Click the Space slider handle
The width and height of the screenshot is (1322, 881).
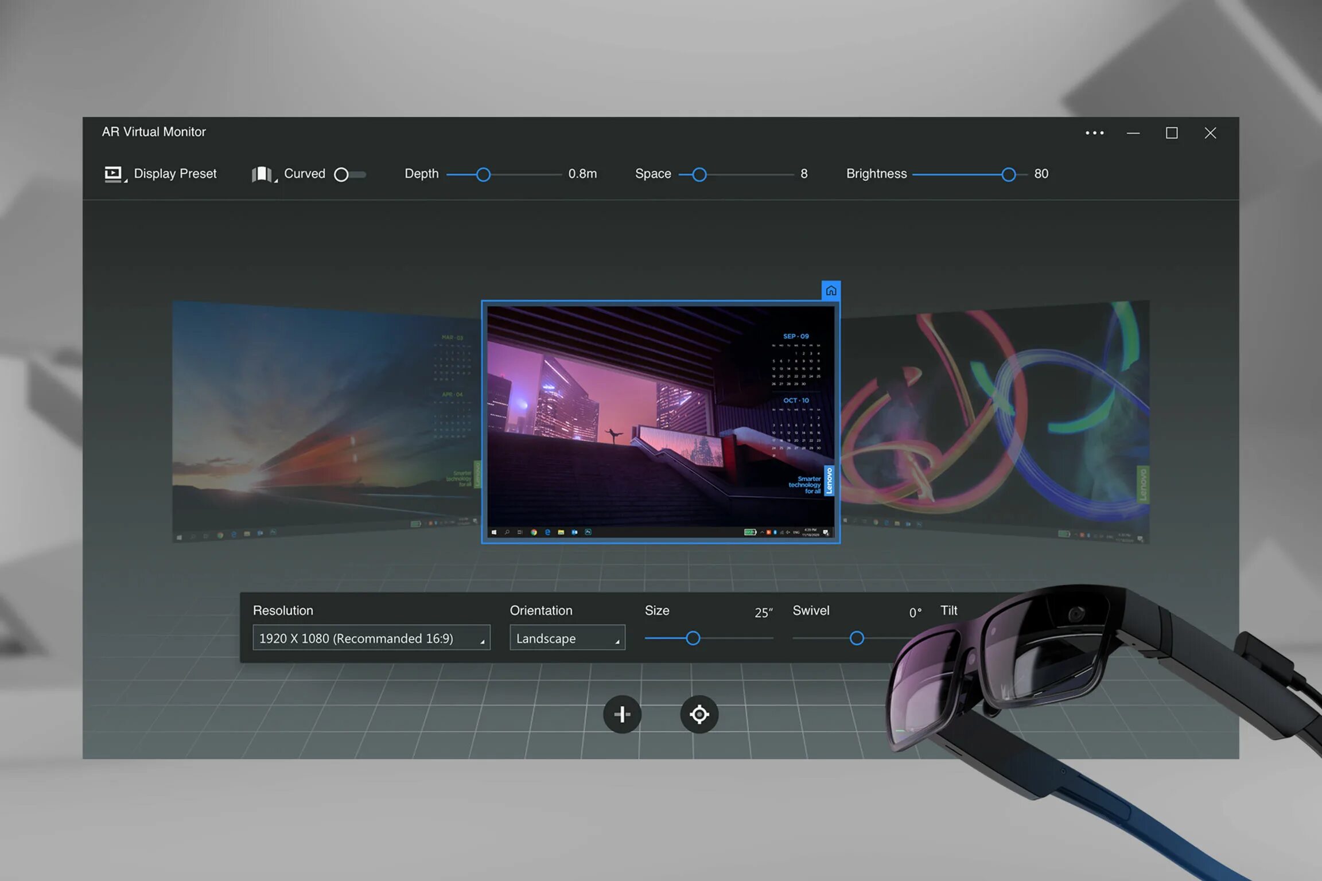[699, 174]
